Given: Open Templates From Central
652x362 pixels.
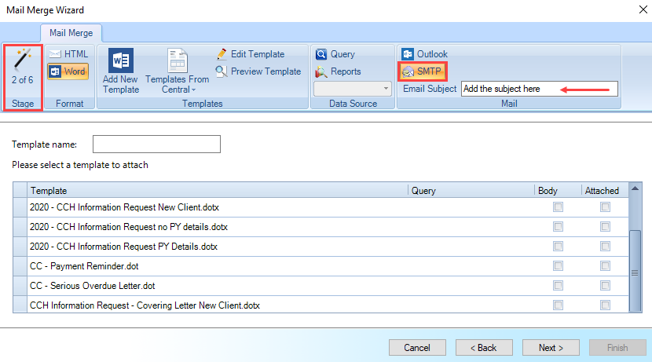Looking at the screenshot, I should 177,71.
